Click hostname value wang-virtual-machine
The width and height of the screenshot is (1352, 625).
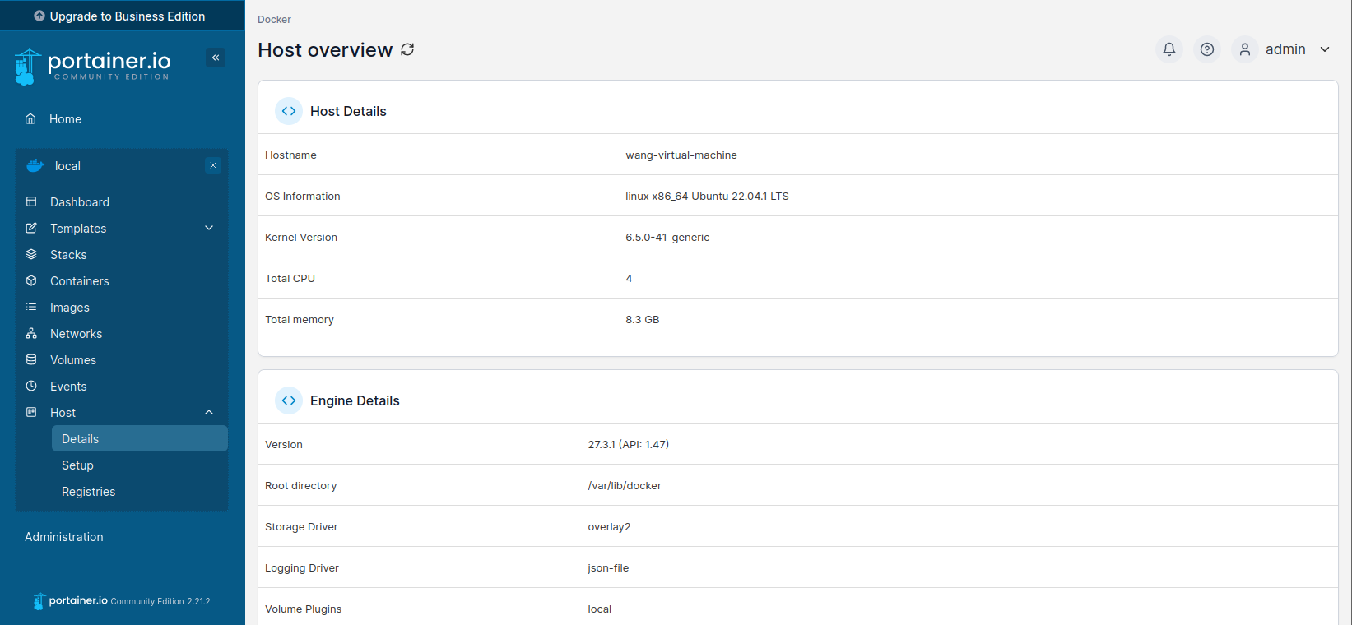pos(681,155)
